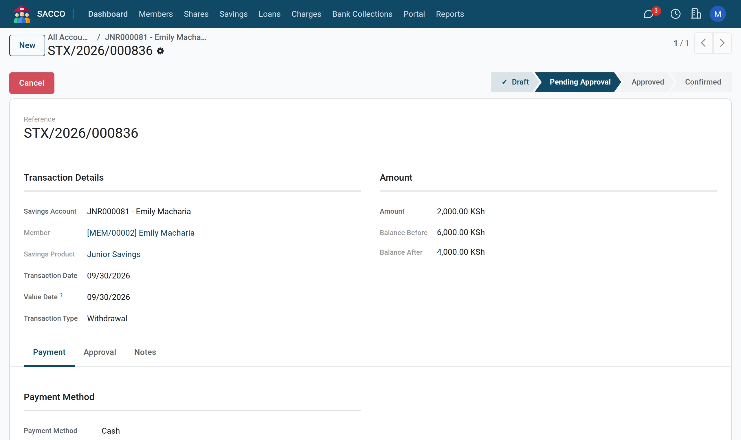Switch to the Approval tab
The width and height of the screenshot is (741, 440).
tap(100, 352)
